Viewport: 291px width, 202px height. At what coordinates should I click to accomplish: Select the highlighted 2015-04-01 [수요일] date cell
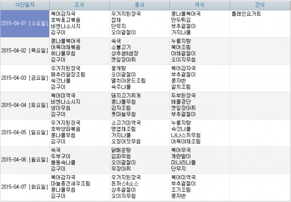tap(24, 23)
